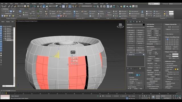The height and width of the screenshot is (102, 182).
Task: Collapse the Polygon: Smoothing Groups rollout
Action: [x=172, y=37]
